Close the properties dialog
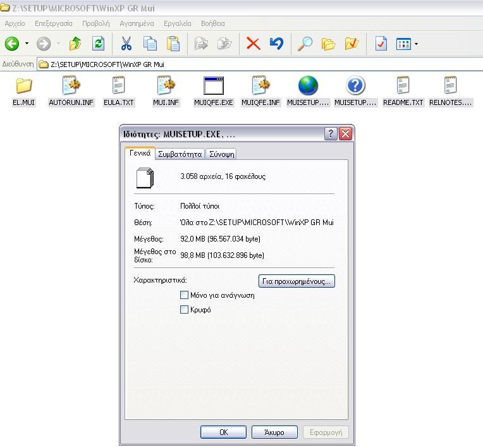The width and height of the screenshot is (483, 447). click(345, 133)
